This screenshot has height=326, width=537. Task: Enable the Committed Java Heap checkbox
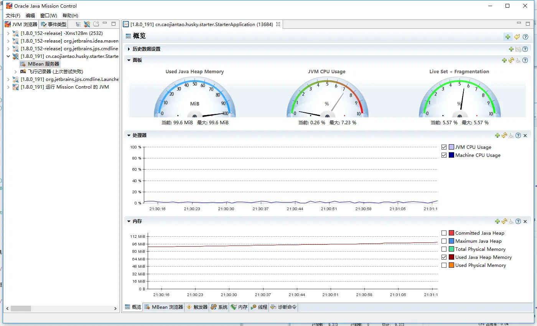pyautogui.click(x=444, y=233)
